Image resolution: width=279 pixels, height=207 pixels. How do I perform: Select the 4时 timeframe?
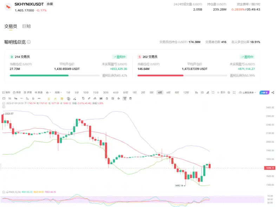click(x=160, y=92)
